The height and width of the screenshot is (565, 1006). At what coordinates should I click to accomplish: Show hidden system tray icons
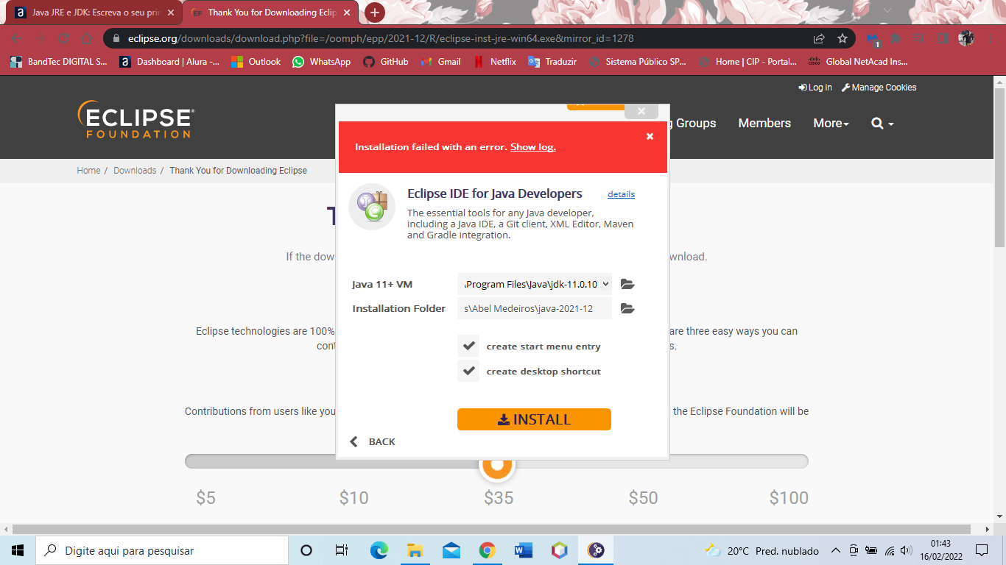point(835,550)
